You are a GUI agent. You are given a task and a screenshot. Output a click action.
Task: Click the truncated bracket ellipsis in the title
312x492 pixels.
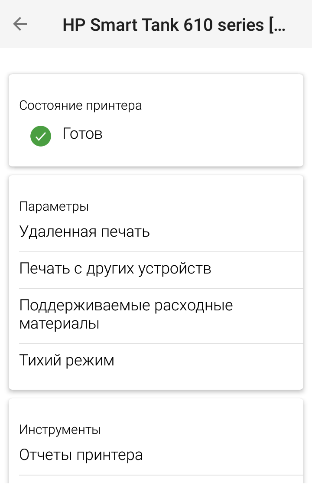pos(277,25)
